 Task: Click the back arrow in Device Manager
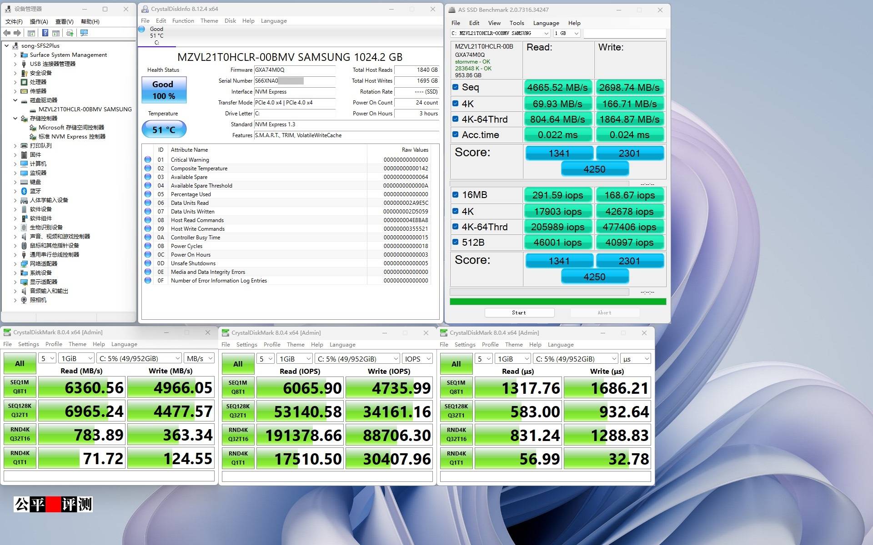[x=7, y=33]
